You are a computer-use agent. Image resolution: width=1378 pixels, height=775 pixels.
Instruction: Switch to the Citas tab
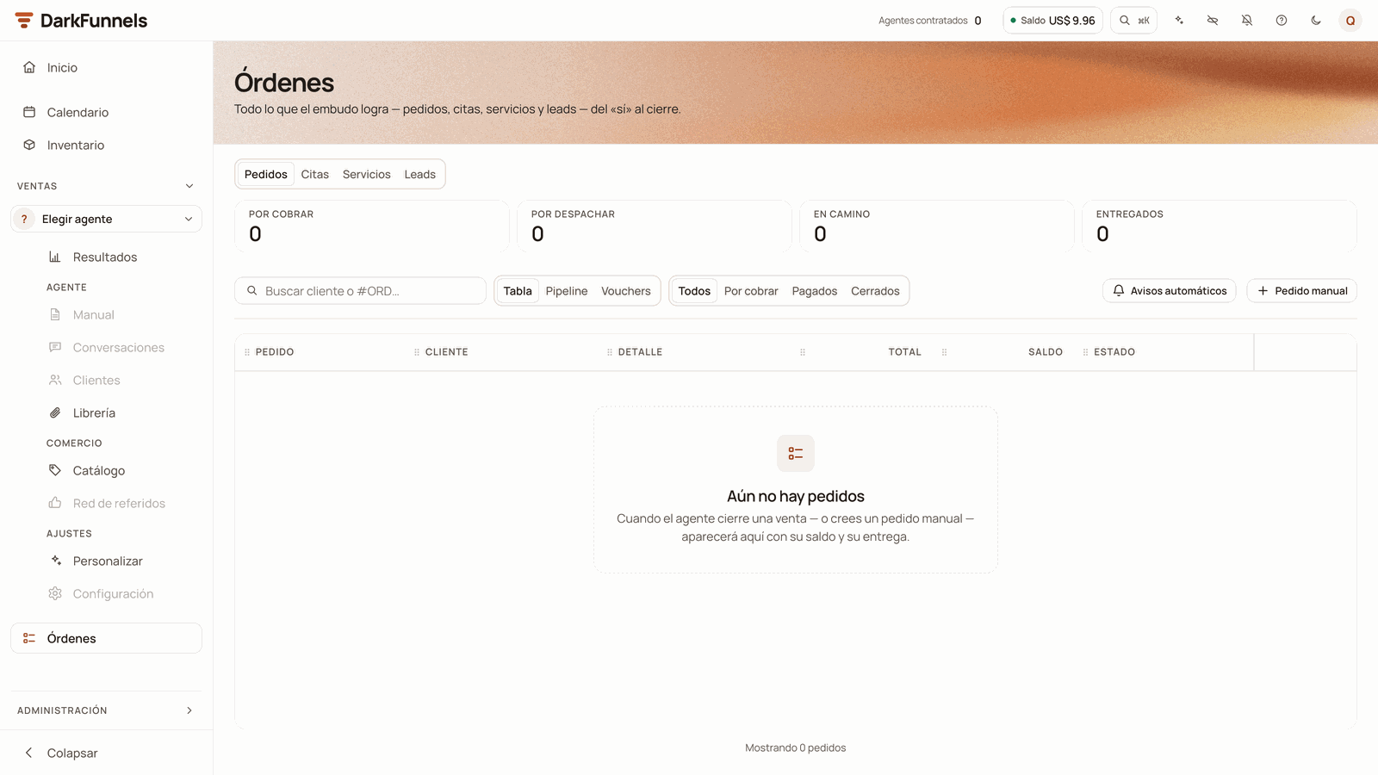[x=315, y=174]
